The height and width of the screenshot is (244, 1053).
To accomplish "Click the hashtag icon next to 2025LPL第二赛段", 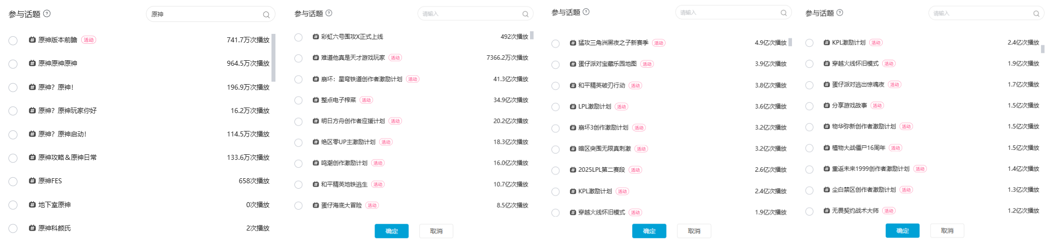I will (x=573, y=170).
